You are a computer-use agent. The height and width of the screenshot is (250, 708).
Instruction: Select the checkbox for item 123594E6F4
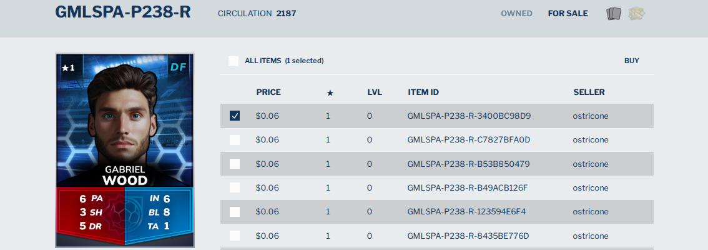click(x=235, y=212)
